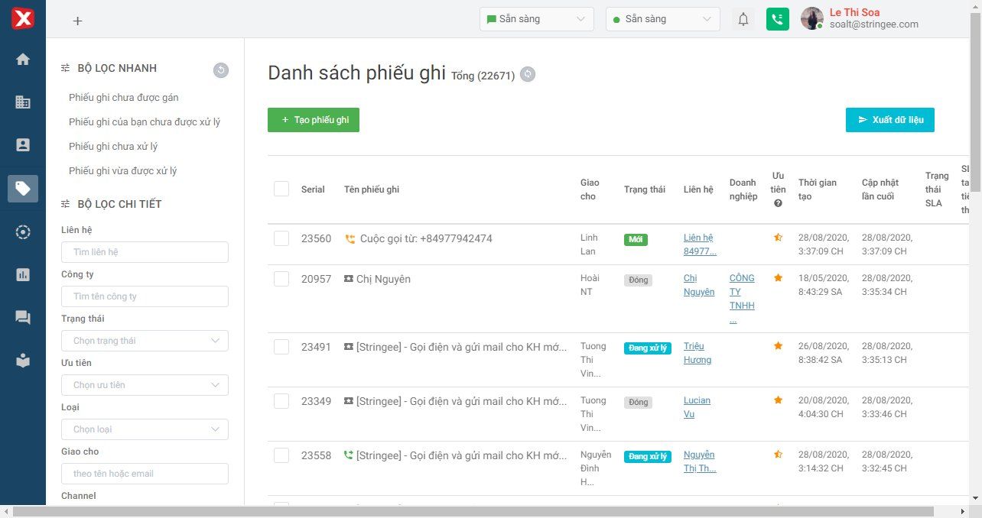Click the notification bell icon
The width and height of the screenshot is (982, 518).
(743, 20)
